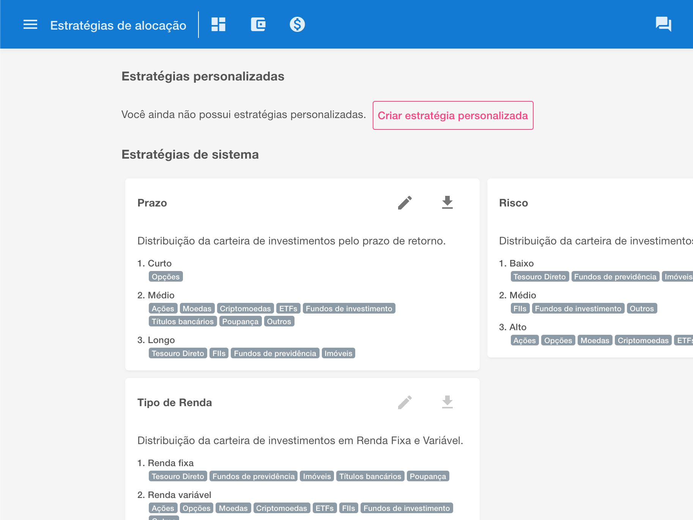Image resolution: width=693 pixels, height=520 pixels.
Task: Select the Opções tag under Curto
Action: (x=165, y=277)
